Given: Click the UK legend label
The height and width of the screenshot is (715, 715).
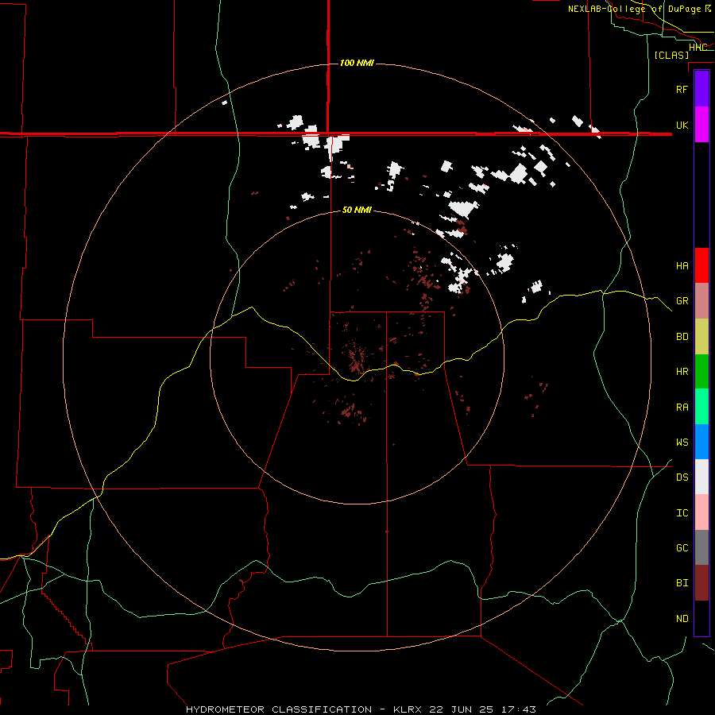Looking at the screenshot, I should click(x=682, y=125).
